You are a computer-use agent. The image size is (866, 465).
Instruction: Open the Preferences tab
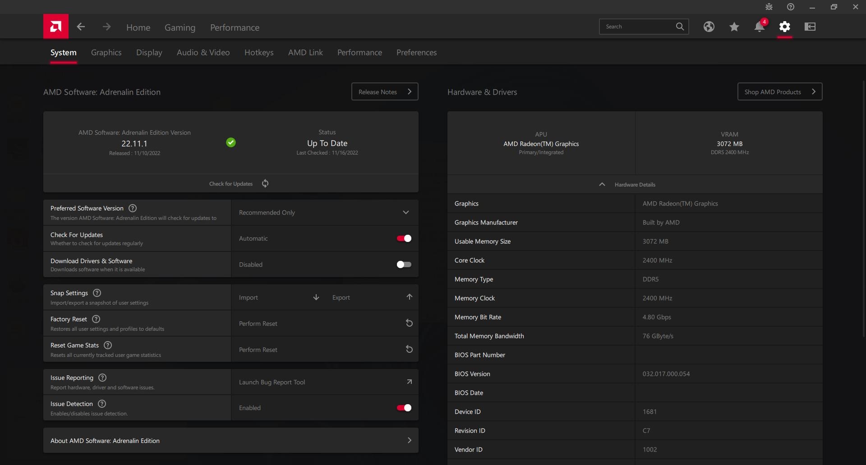pyautogui.click(x=417, y=52)
